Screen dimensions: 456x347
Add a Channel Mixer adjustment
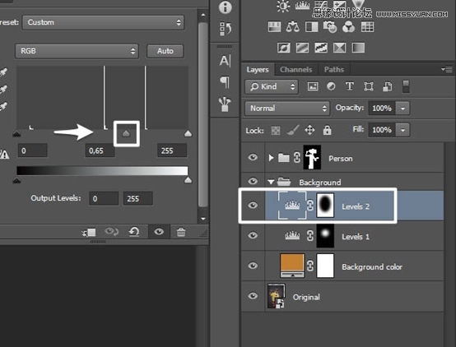(x=348, y=27)
